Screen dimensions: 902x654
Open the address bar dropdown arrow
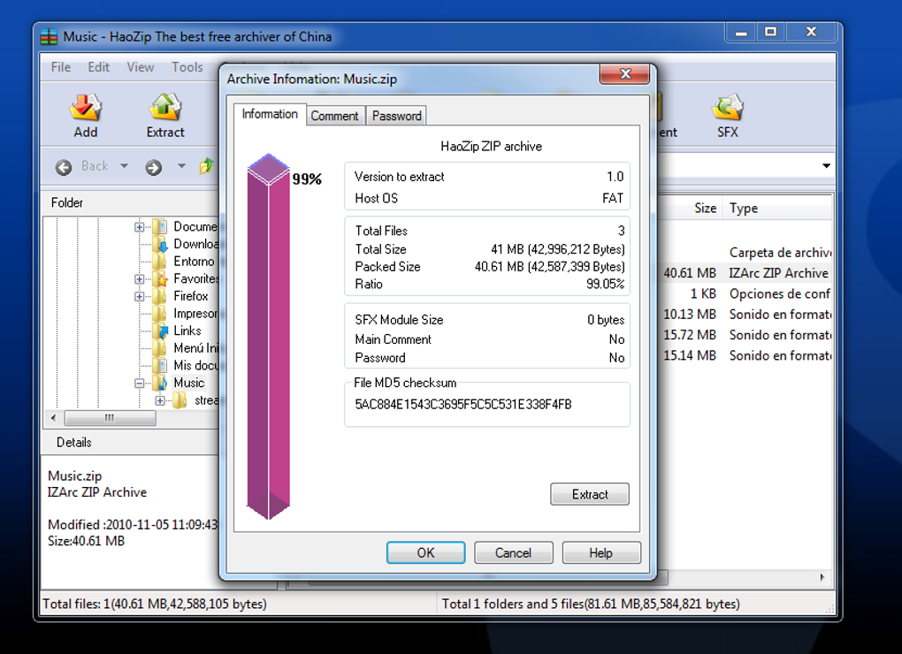[x=826, y=166]
